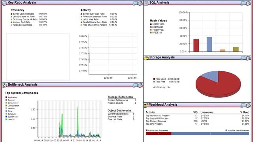Click the SID column header

(195, 112)
